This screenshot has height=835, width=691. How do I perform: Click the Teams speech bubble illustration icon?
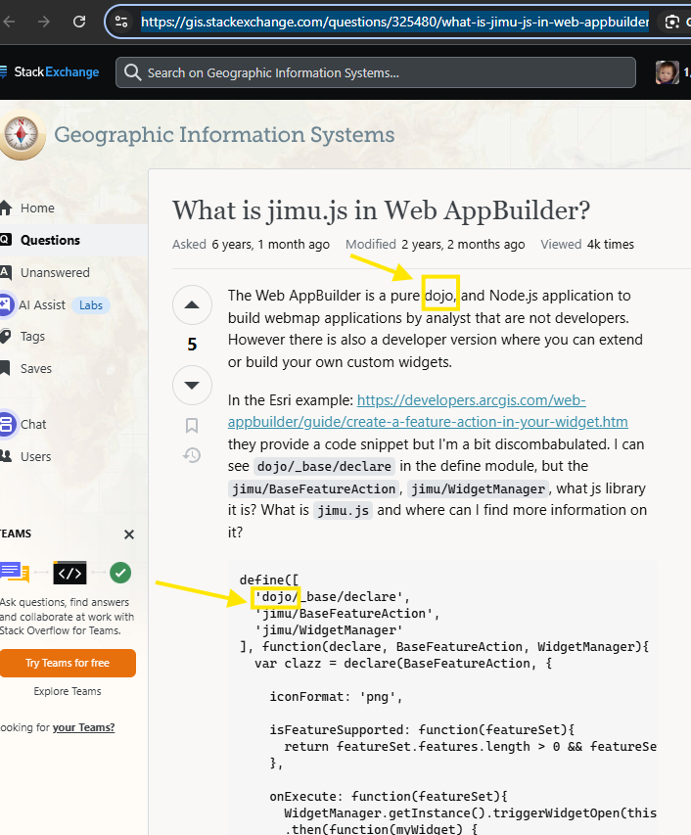pos(14,572)
